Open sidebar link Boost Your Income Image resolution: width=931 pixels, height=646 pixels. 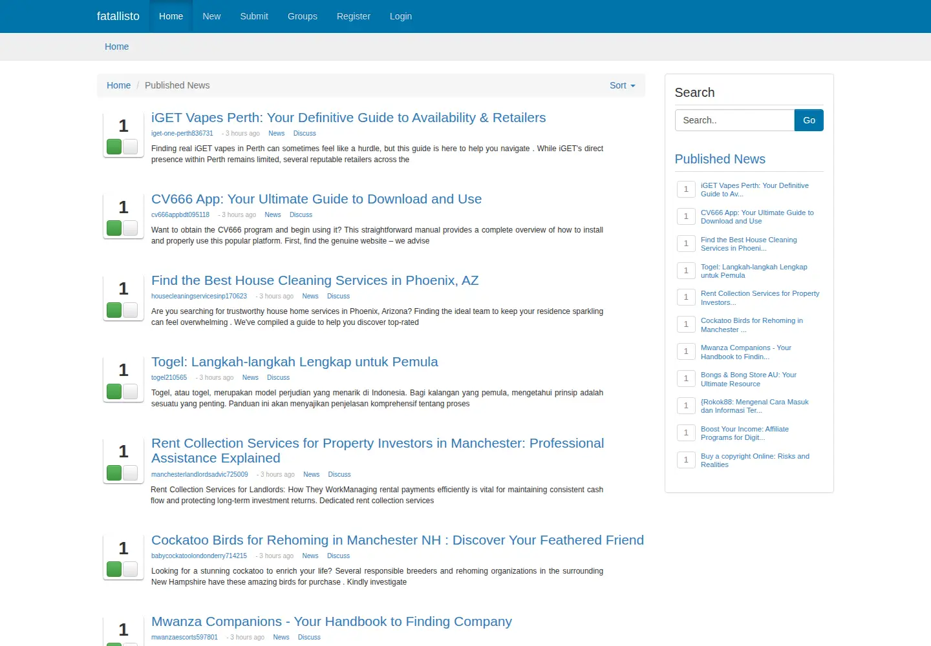(x=745, y=433)
